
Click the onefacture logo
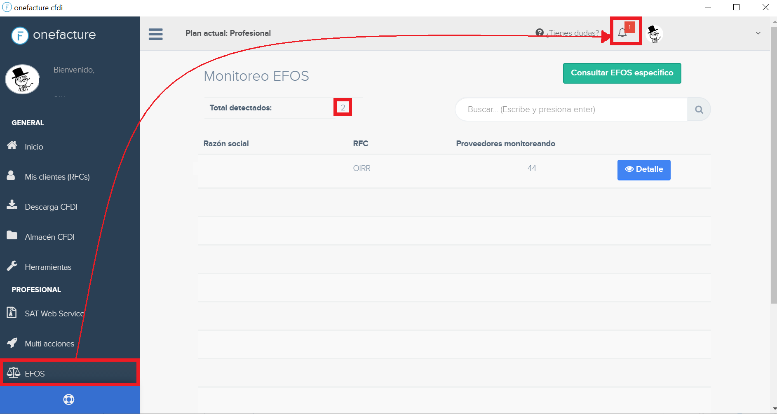[x=54, y=35]
